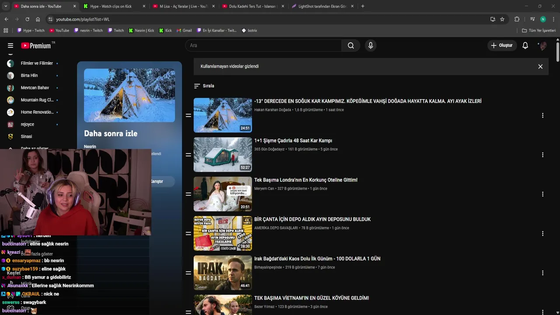
Task: Open the Sırala sort menu
Action: pos(204,86)
